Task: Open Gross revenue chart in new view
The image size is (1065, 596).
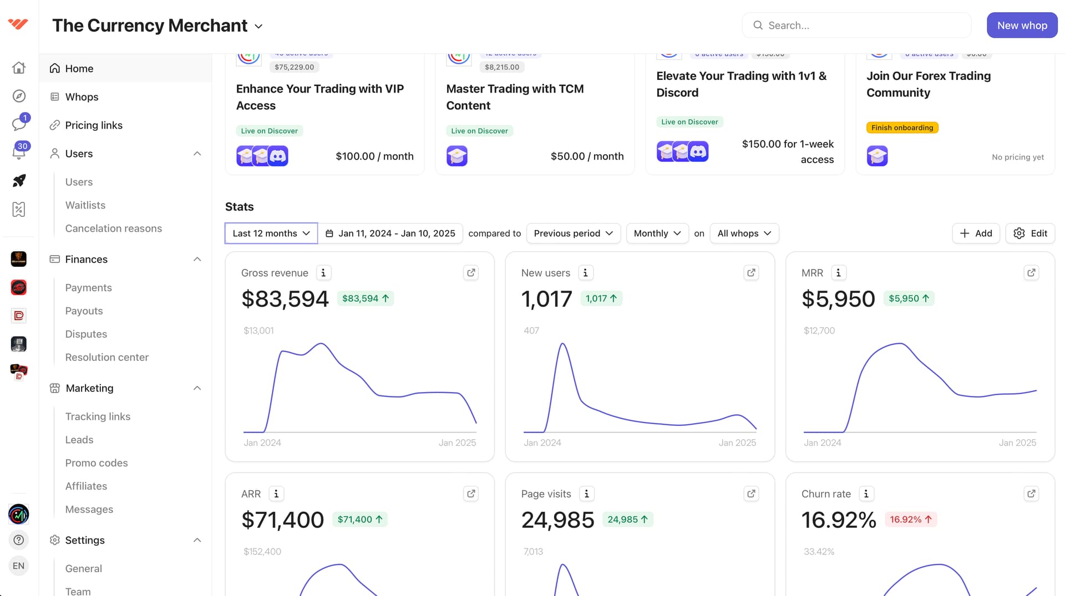Action: (x=471, y=273)
